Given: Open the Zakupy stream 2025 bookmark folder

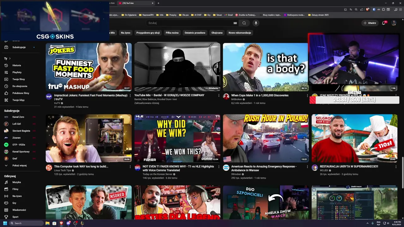Looking at the screenshot, I should pos(318,15).
